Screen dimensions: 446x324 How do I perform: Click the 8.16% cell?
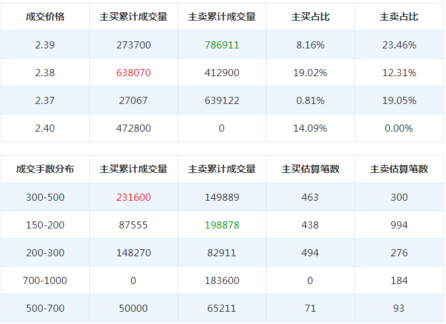point(310,45)
